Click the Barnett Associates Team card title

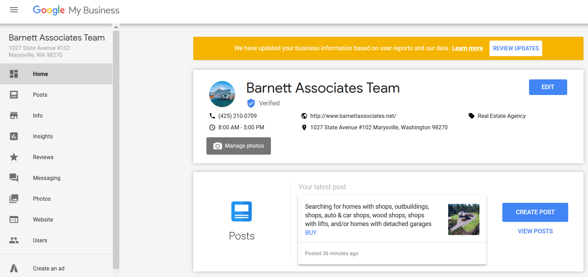coord(323,88)
